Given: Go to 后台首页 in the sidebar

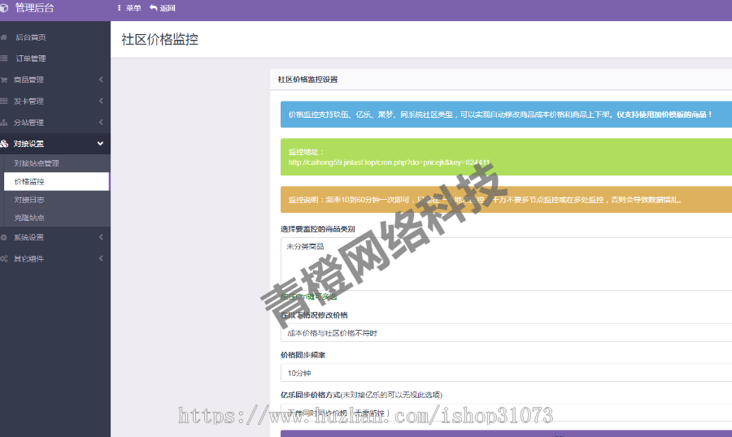Looking at the screenshot, I should (x=31, y=37).
